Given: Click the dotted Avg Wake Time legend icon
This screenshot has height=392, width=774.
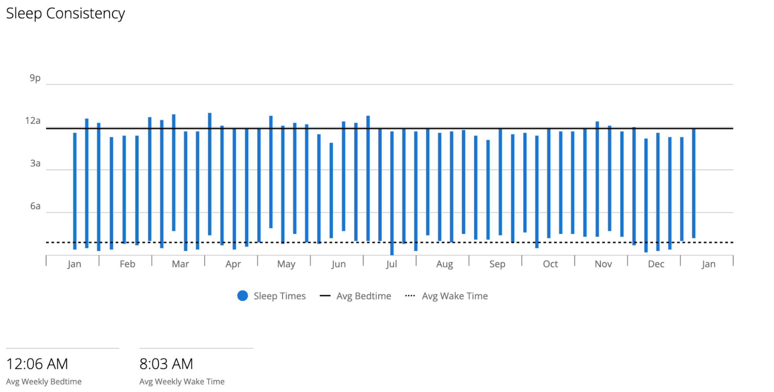Looking at the screenshot, I should coord(410,296).
